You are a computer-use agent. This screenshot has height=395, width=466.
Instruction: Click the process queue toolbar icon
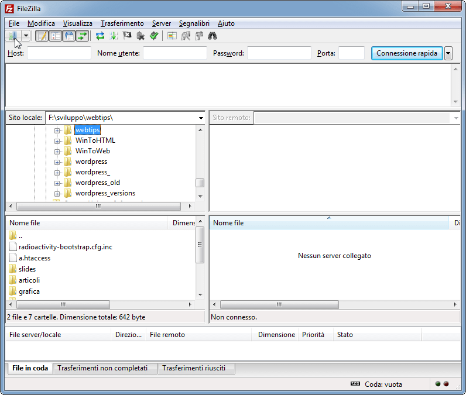pos(114,36)
